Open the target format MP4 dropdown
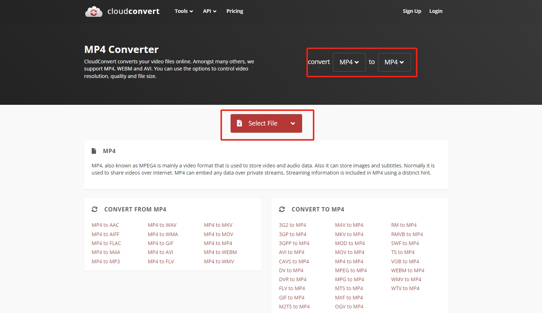 pyautogui.click(x=394, y=62)
